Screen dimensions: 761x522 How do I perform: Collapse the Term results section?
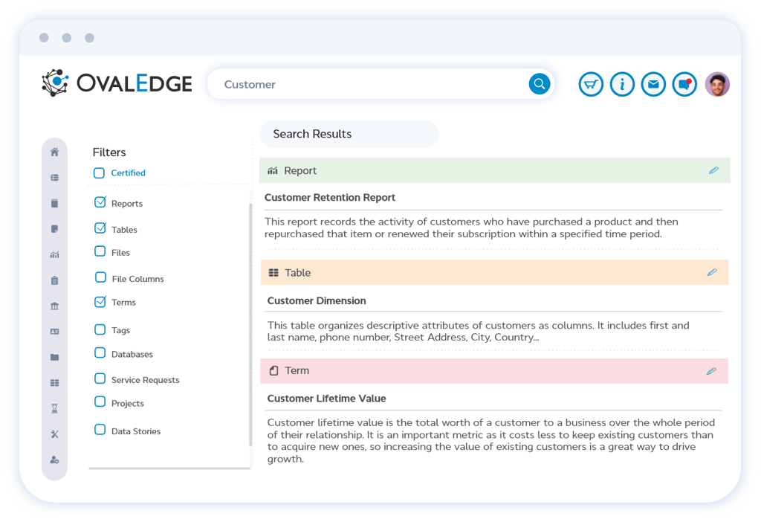296,370
